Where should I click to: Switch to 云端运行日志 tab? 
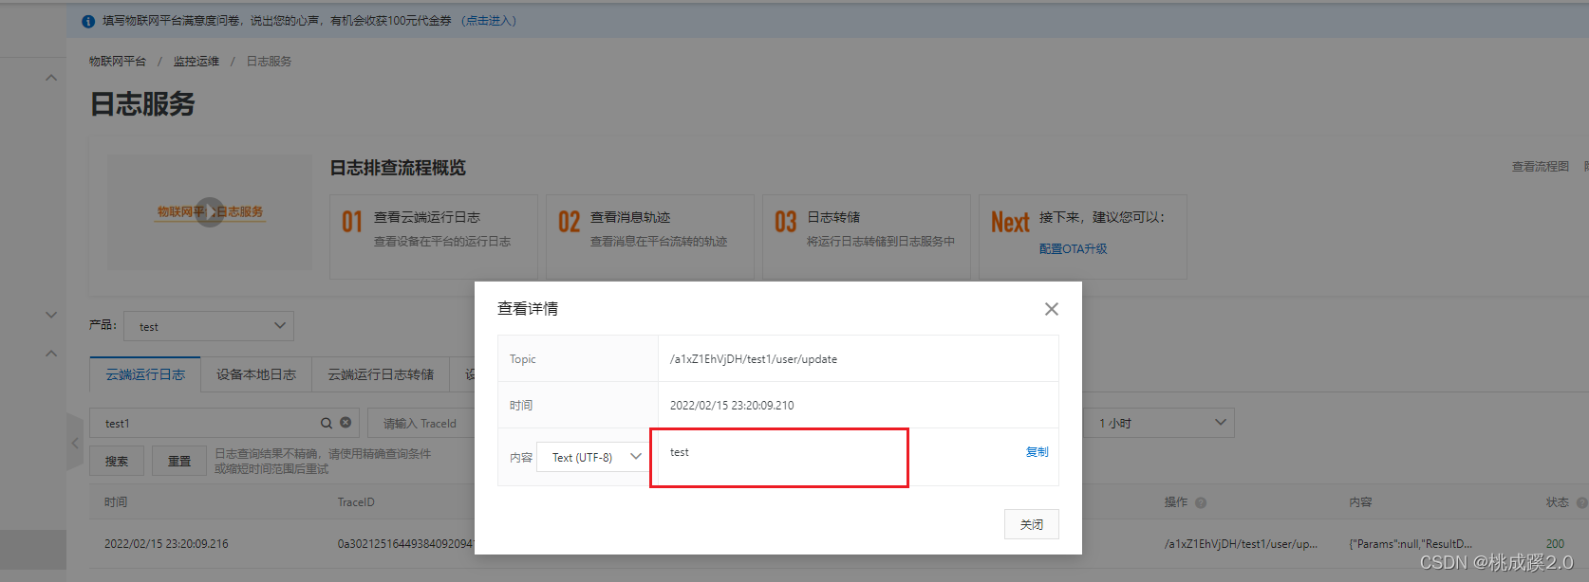(145, 374)
